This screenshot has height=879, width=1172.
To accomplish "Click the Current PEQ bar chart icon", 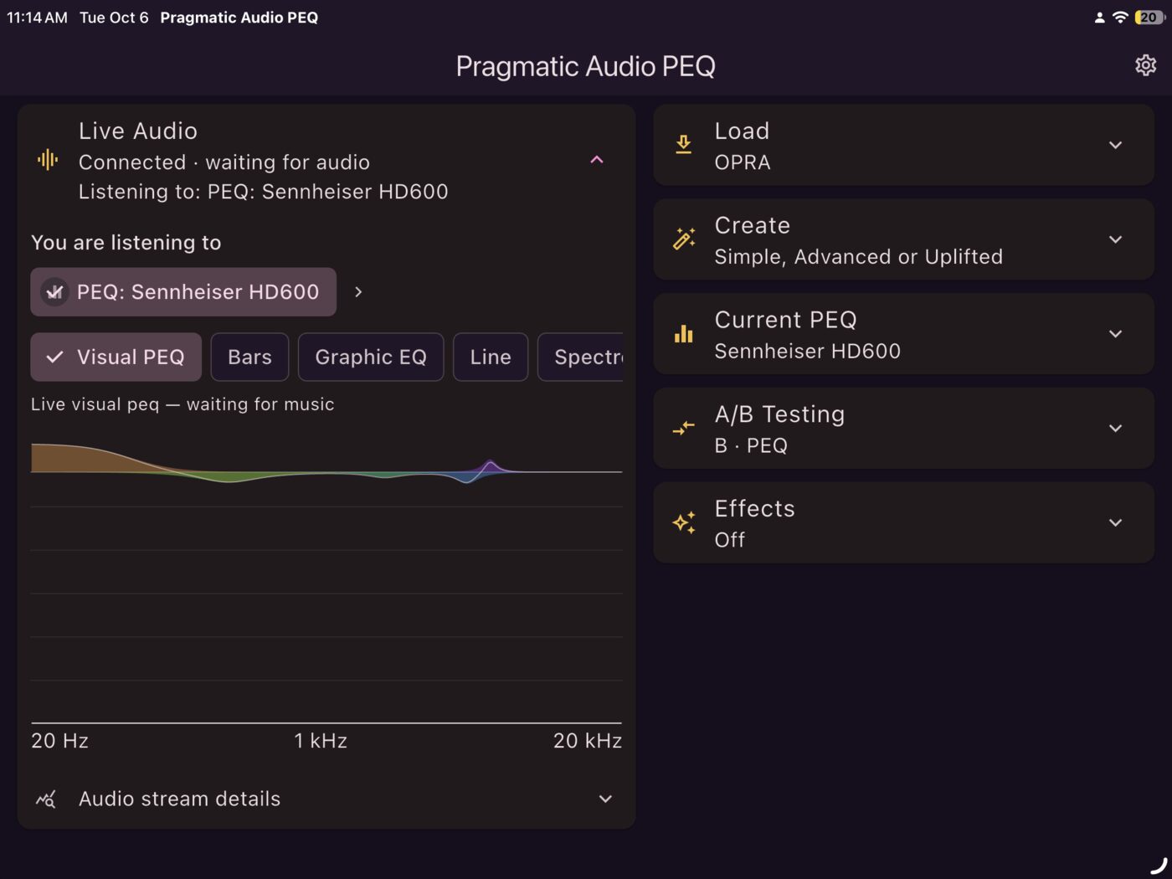I will pos(684,334).
